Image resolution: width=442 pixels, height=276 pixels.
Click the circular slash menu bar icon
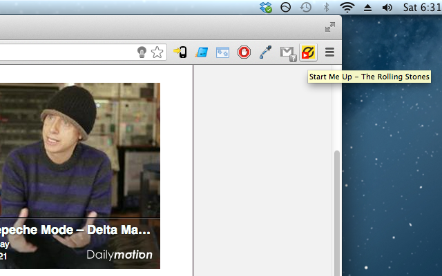click(285, 7)
